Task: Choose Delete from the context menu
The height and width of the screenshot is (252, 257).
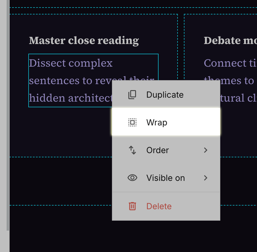Action: point(166,206)
